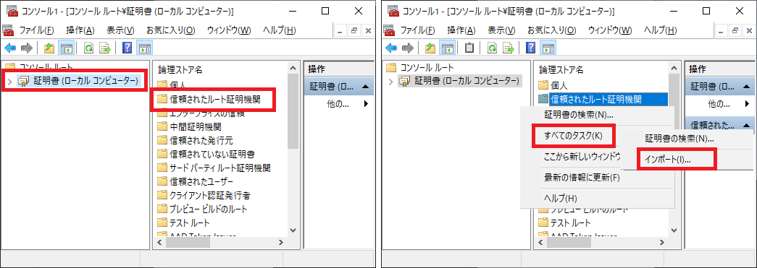The height and width of the screenshot is (268, 757).
Task: Select 信頼されたルート証明機関 folder in left window
Action: click(x=215, y=100)
